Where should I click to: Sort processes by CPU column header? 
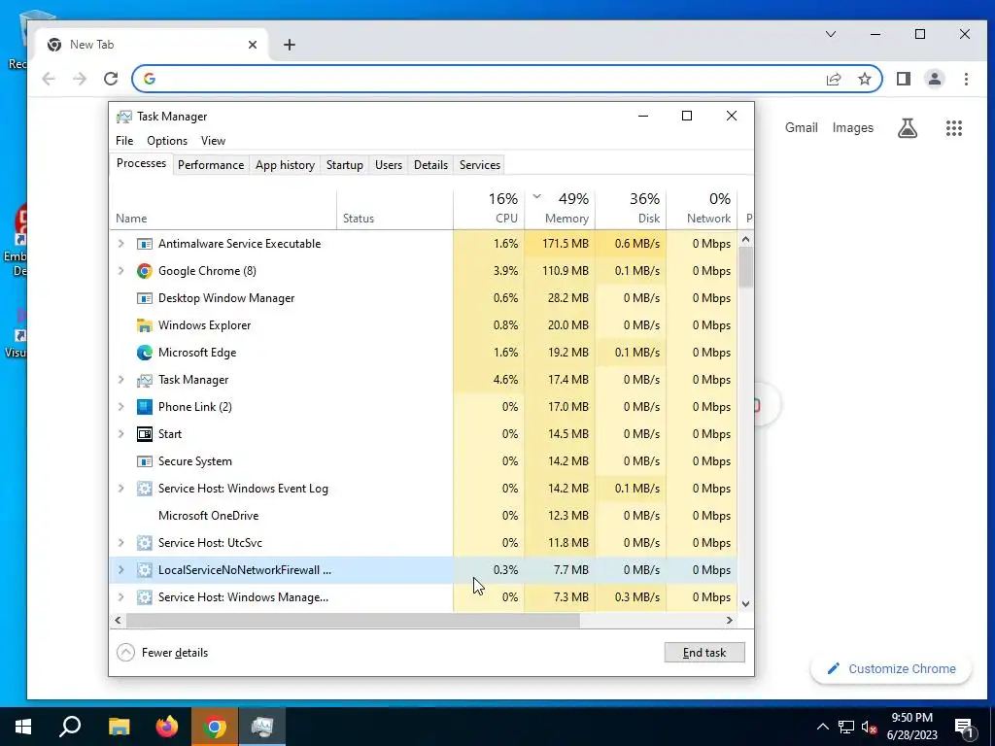click(490, 209)
